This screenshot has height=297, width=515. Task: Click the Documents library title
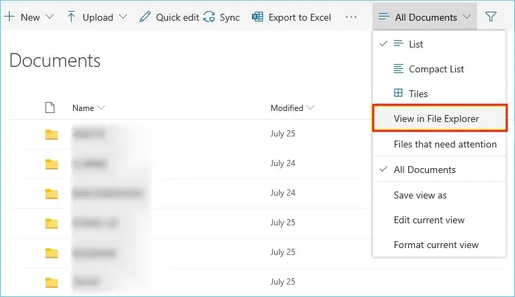click(x=55, y=61)
